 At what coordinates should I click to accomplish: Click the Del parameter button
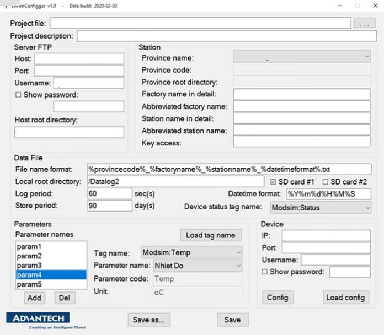coord(65,298)
